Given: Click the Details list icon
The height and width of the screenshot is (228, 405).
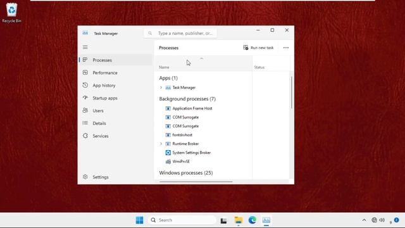Looking at the screenshot, I should point(85,123).
